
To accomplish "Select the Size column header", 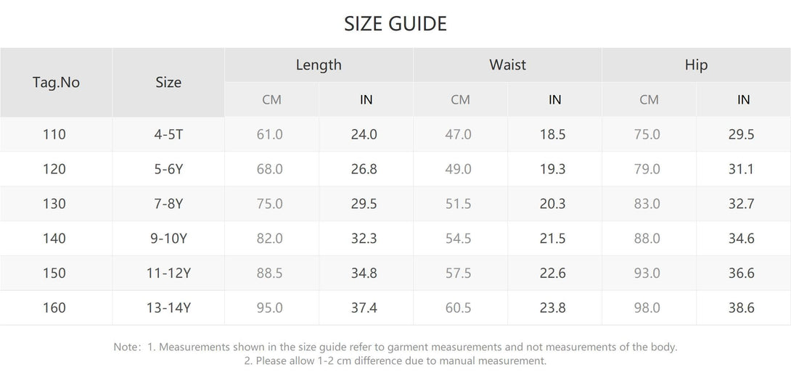I will click(x=168, y=82).
